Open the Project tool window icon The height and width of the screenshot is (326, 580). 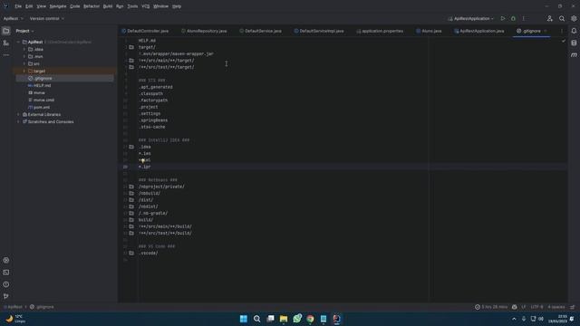pos(6,31)
